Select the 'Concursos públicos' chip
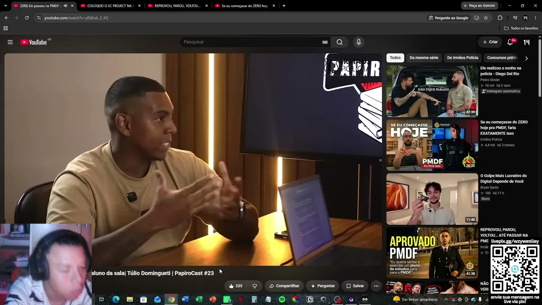The image size is (542, 305). (502, 58)
